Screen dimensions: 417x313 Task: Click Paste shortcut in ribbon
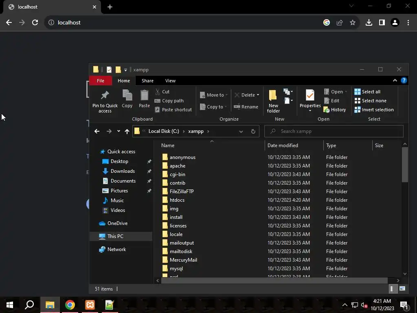coord(173,110)
